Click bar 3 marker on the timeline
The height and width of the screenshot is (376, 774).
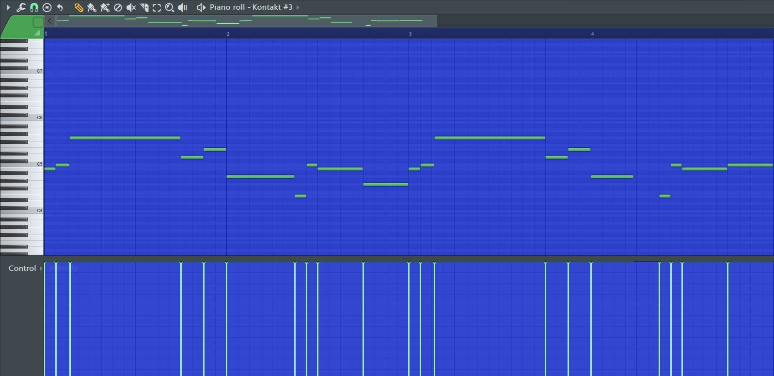coord(410,34)
